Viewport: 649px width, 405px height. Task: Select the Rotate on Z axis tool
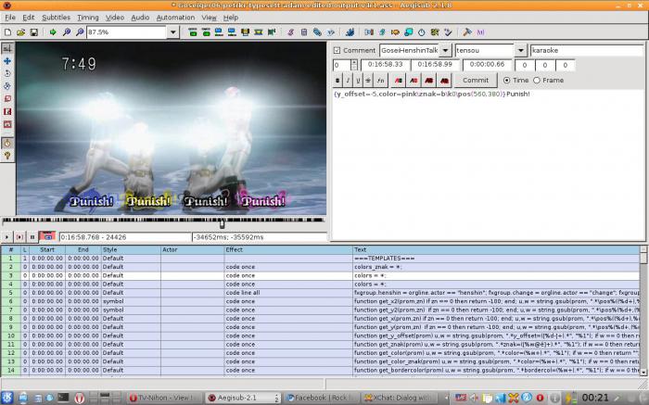pyautogui.click(x=7, y=73)
